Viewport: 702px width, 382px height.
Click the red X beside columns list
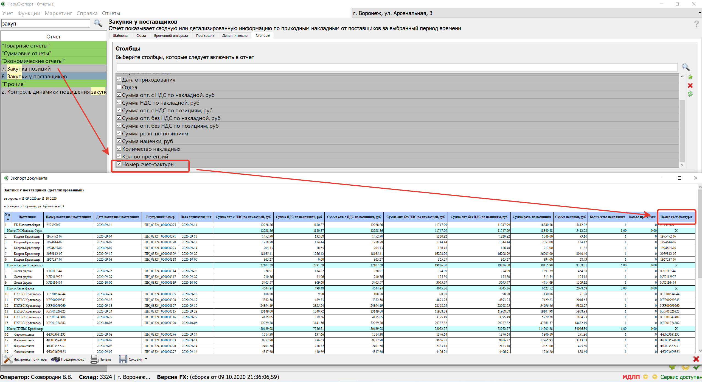[x=690, y=85]
